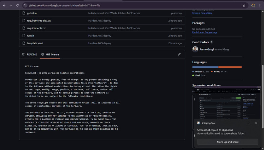Click the file icon beside requirements.txt
This screenshot has height=150, width=264.
(x=24, y=28)
